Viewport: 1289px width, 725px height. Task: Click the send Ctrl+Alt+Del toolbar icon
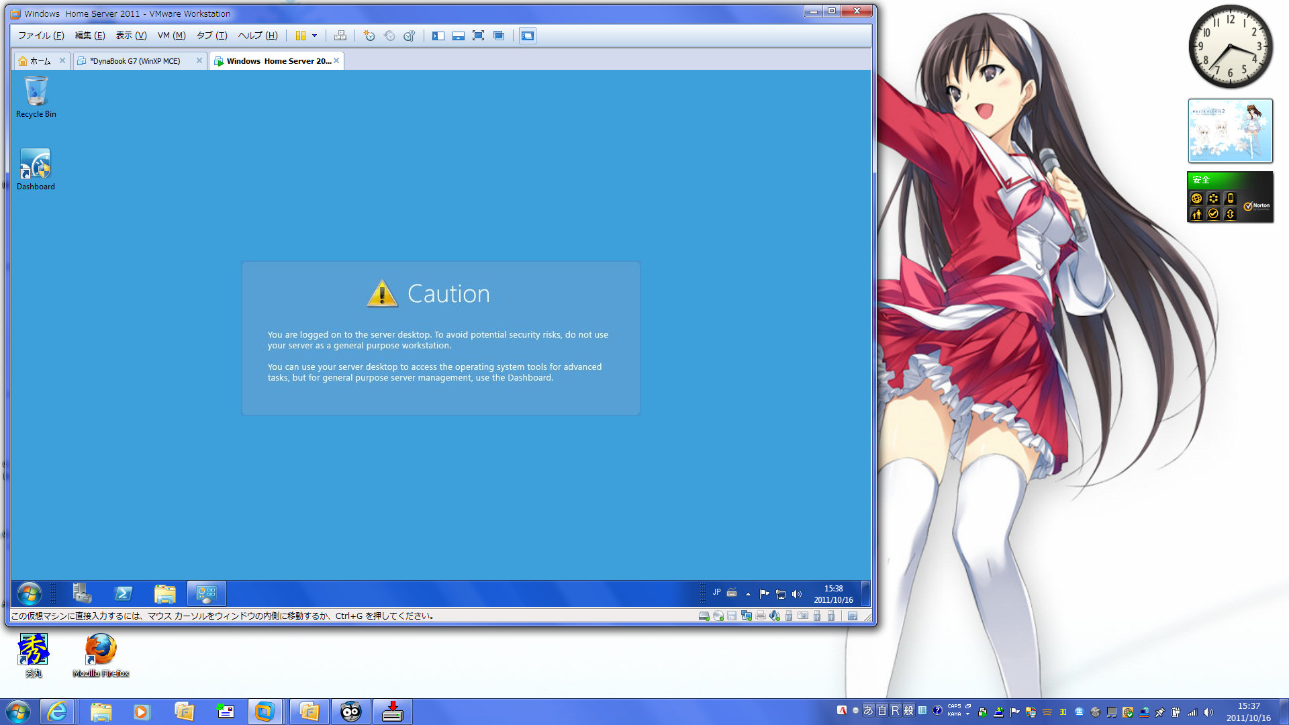coord(340,36)
